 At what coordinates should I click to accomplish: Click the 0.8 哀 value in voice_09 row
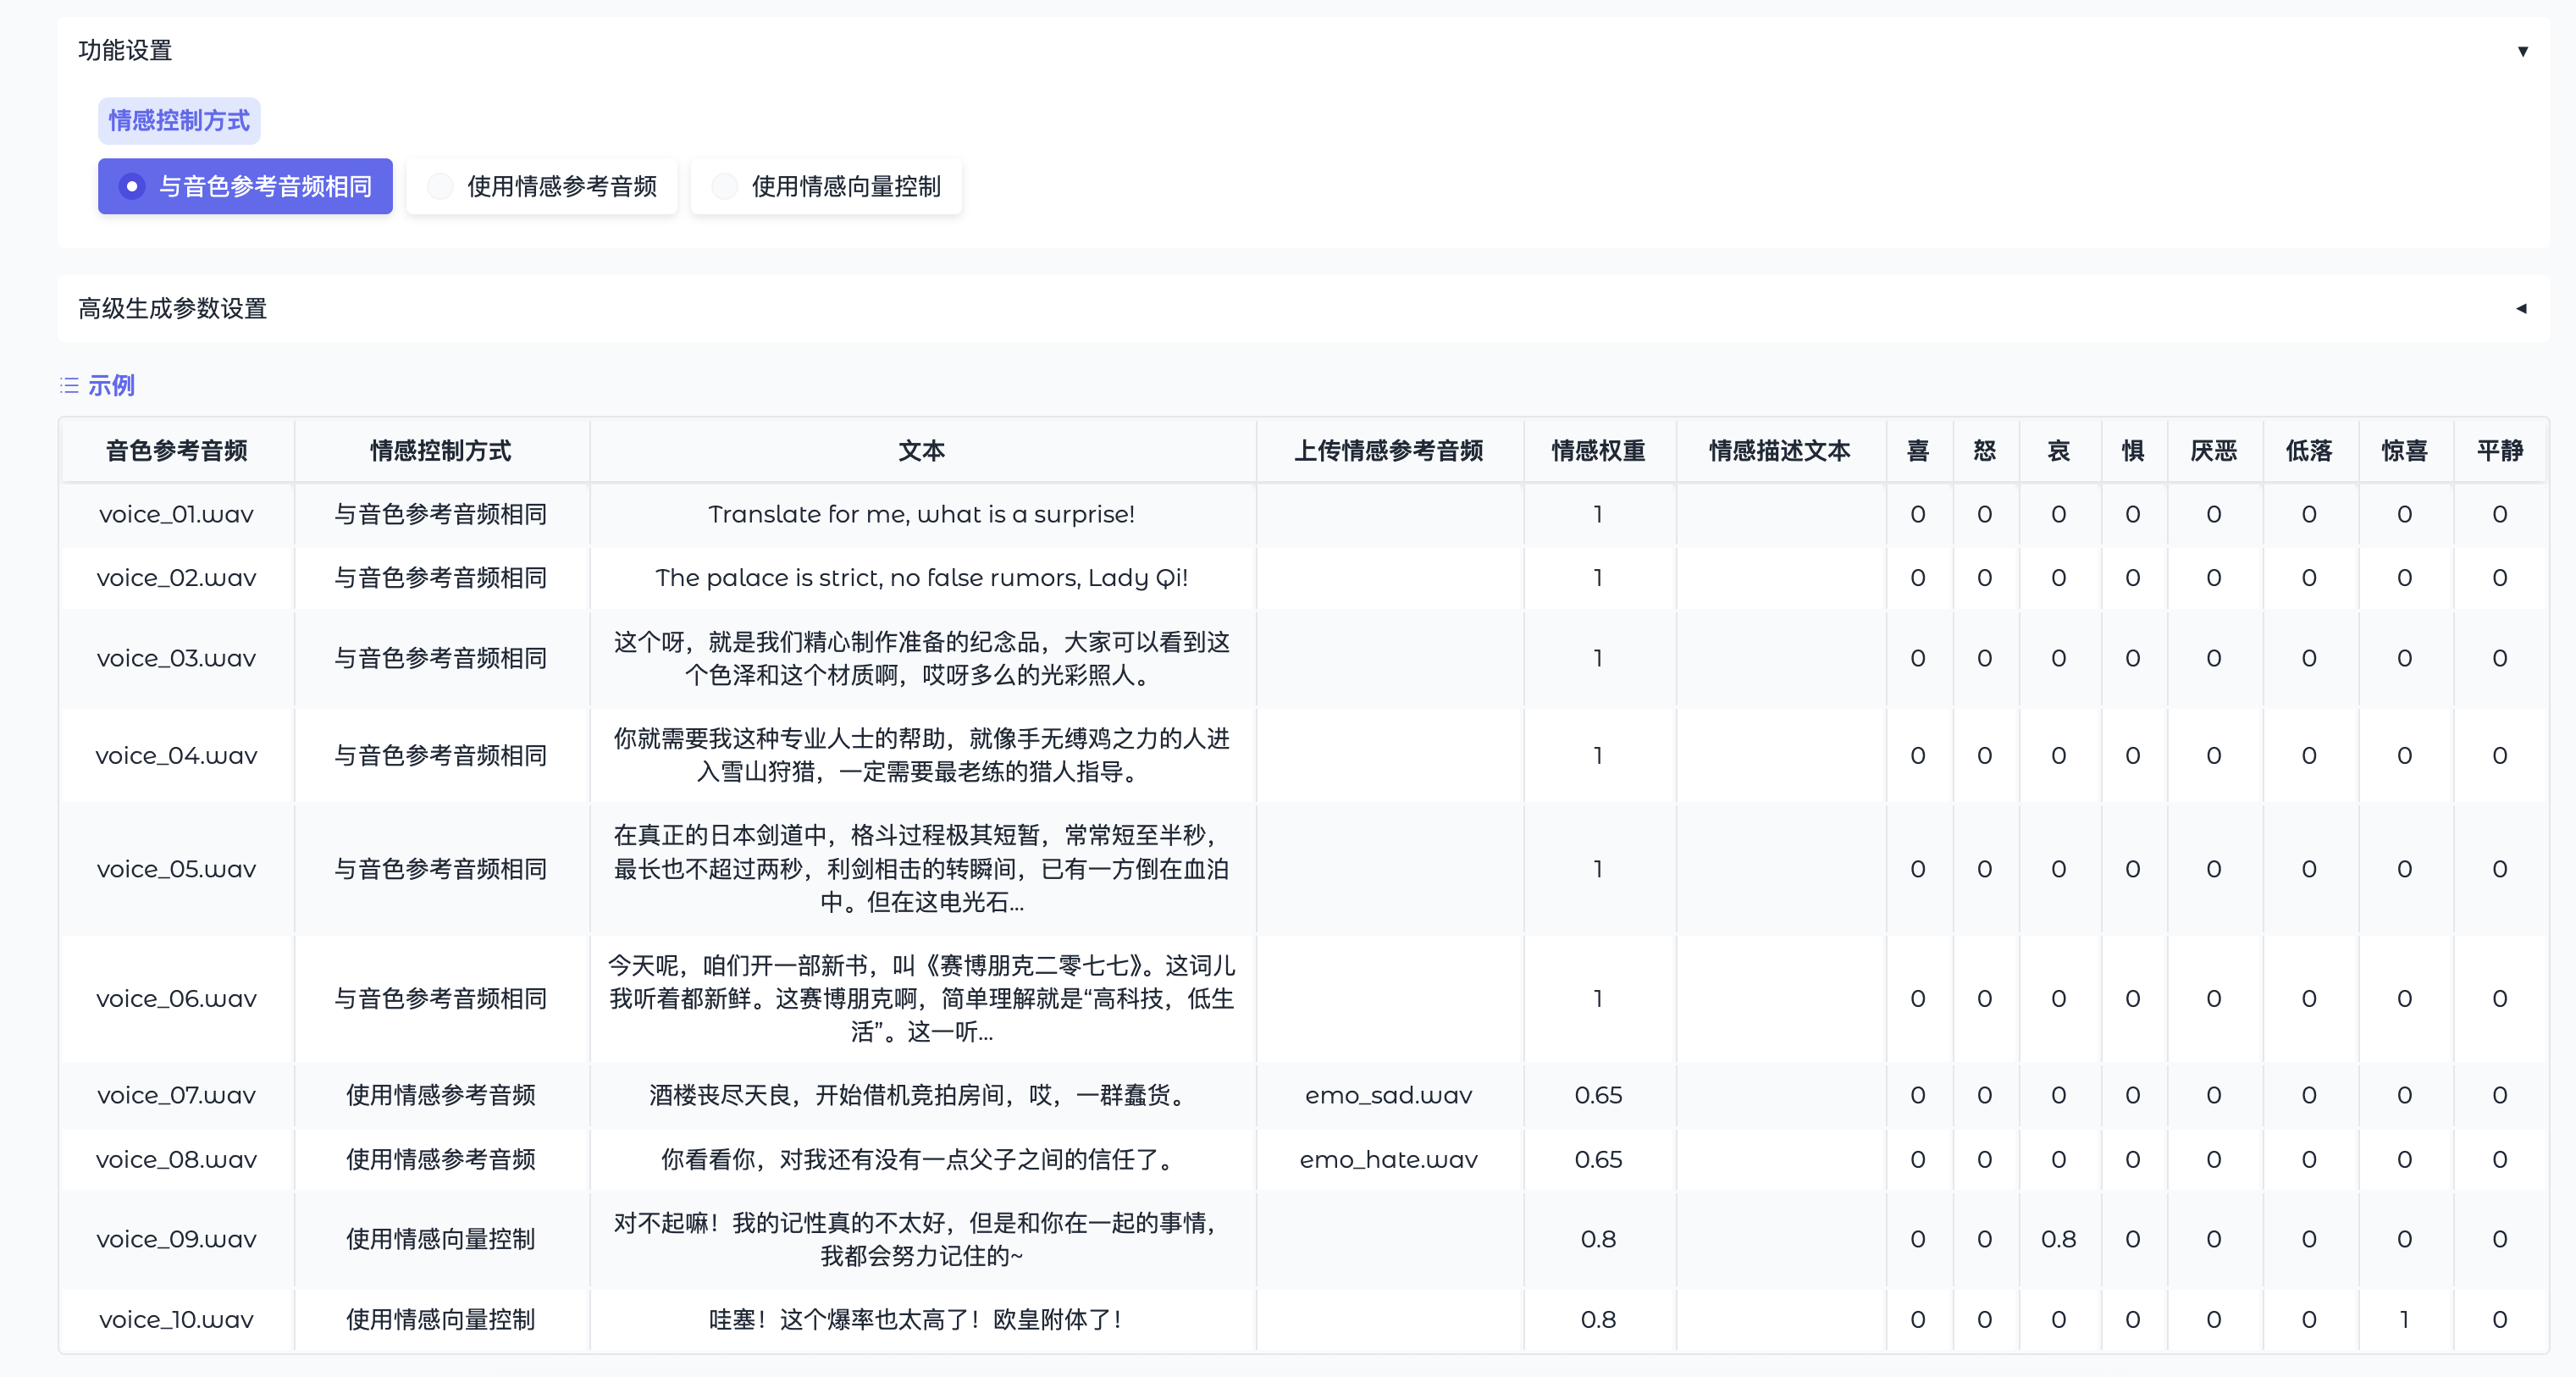2058,1239
